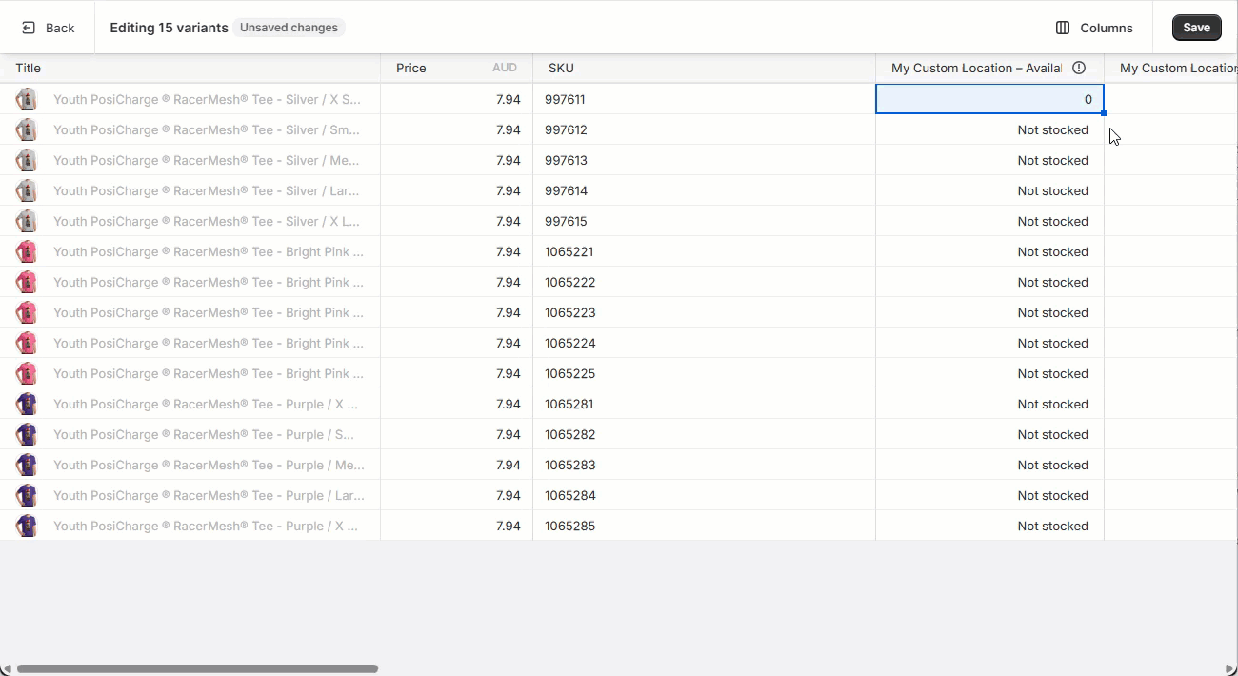This screenshot has width=1238, height=676.
Task: Select Not stocked cell for SKU 997612
Action: click(x=990, y=129)
